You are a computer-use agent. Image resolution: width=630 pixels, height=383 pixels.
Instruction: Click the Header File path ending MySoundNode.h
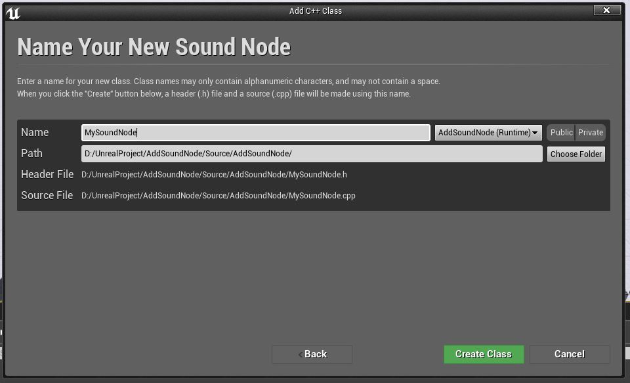(214, 175)
